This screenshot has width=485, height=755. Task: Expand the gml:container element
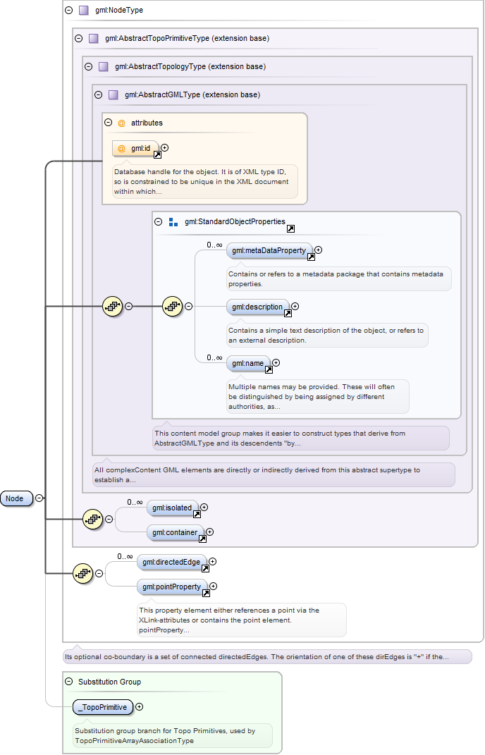tap(210, 532)
